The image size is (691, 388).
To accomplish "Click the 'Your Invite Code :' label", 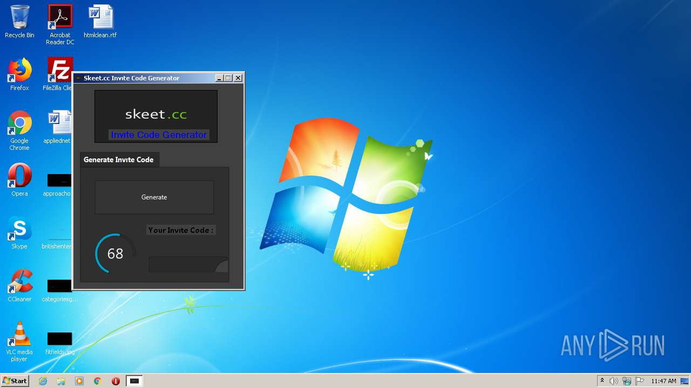I will 181,230.
